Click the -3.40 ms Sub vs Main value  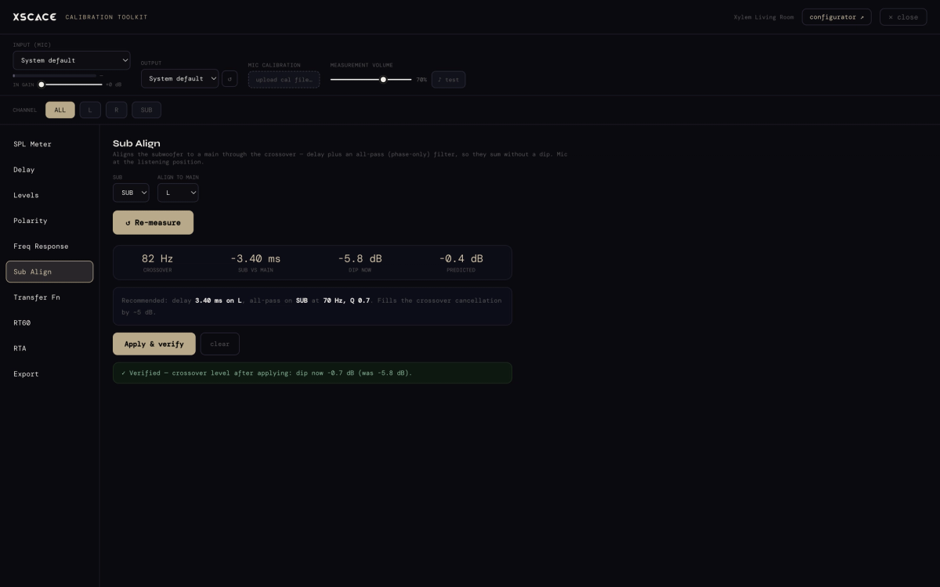pos(255,258)
